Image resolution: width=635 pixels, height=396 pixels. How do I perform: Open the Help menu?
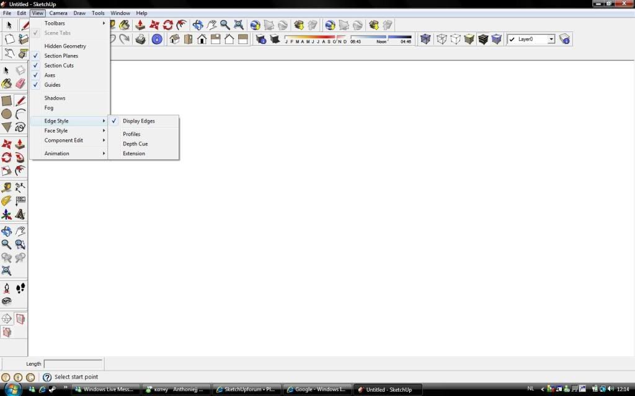(x=142, y=13)
